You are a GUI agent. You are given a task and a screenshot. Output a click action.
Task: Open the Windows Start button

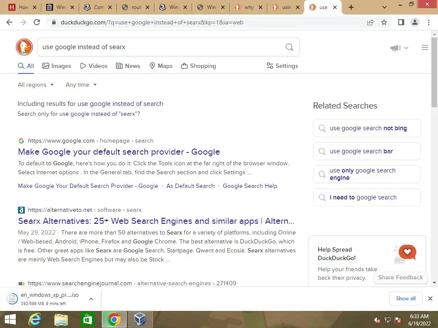point(10,319)
